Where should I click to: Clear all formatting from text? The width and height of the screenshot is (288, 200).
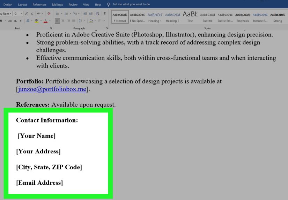[49, 14]
